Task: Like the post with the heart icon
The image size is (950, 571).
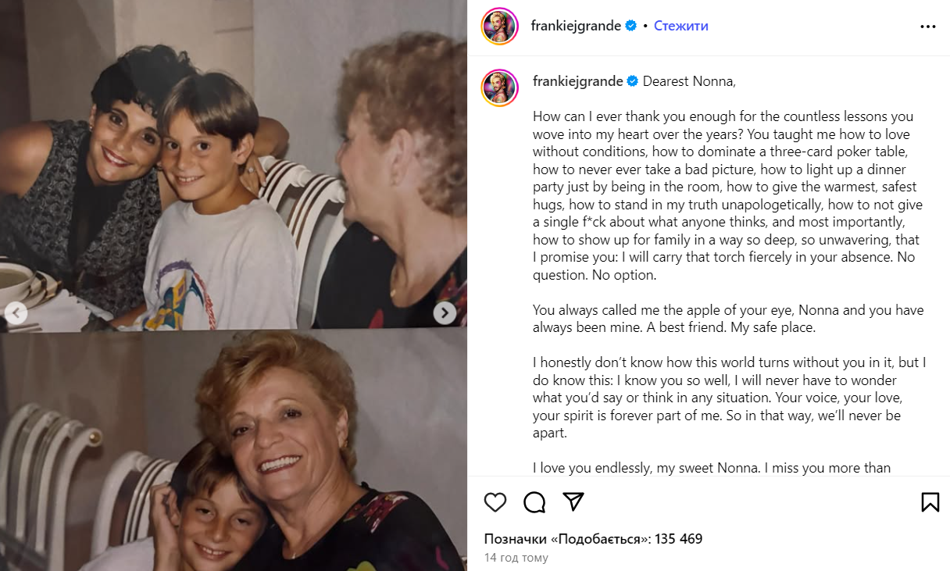Action: (495, 501)
